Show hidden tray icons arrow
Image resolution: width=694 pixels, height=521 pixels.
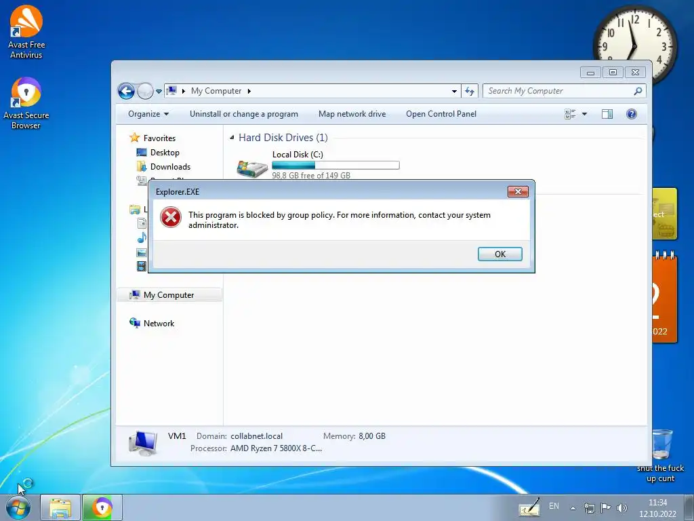tap(573, 508)
